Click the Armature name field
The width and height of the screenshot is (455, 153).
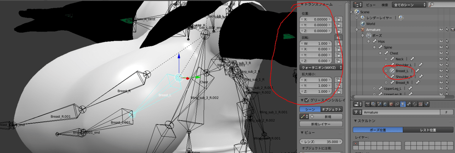click(x=401, y=112)
